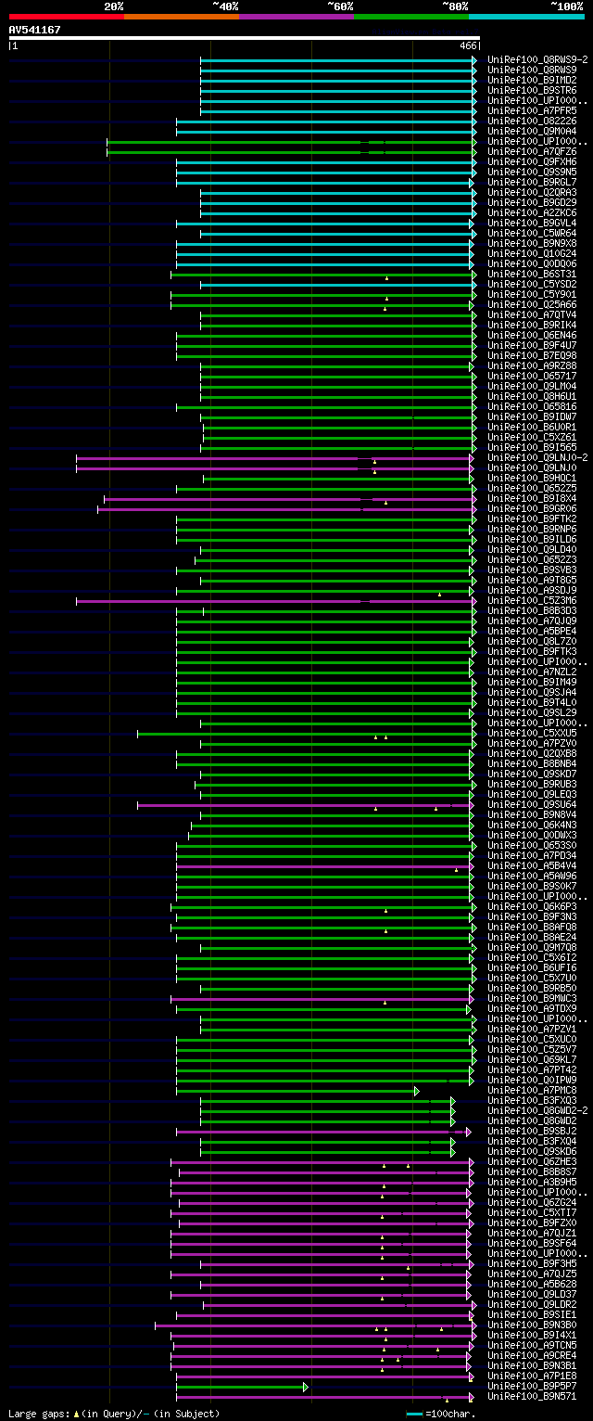Open hit UniRef100_A7PFR5
Screen dimensions: 593x1421
pyautogui.click(x=532, y=110)
